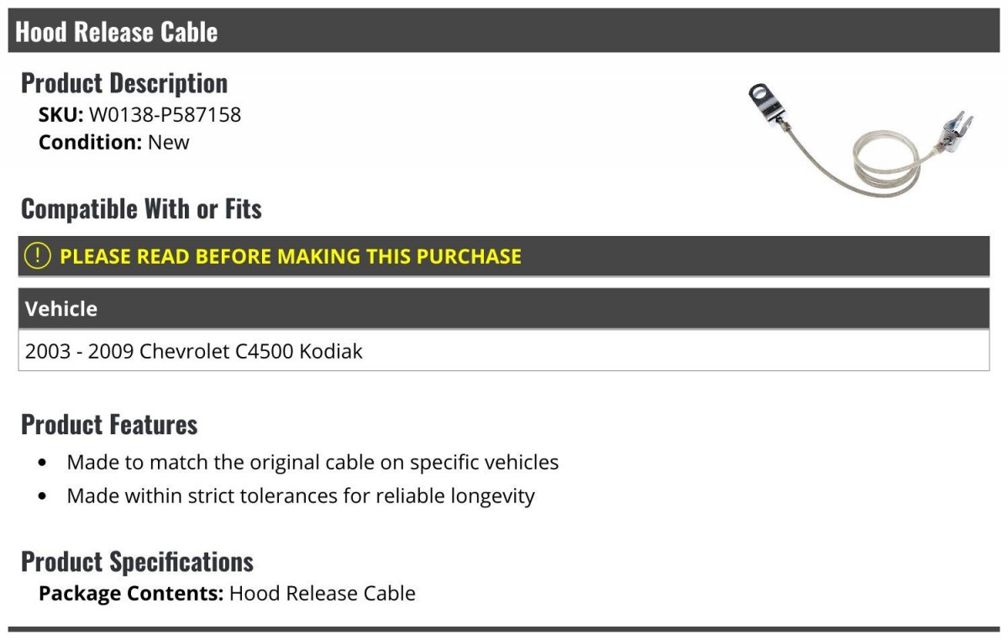Select the Package Contents: Hood Release Cable line

coord(227,593)
